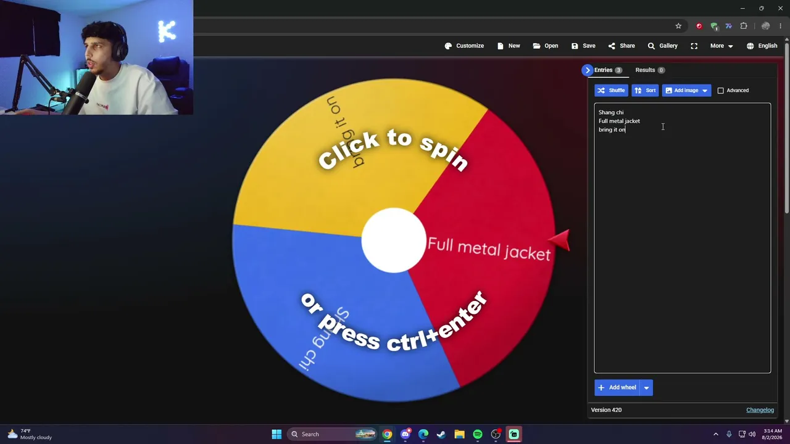Viewport: 790px width, 444px height.
Task: Sort the entries alphabetically
Action: pos(645,91)
